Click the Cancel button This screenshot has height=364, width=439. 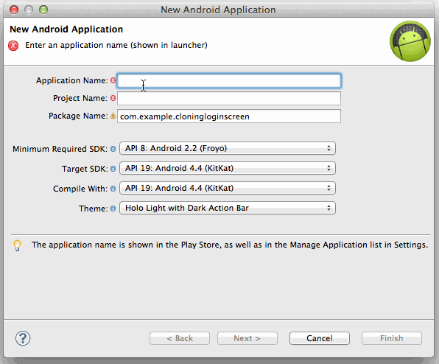pyautogui.click(x=320, y=338)
